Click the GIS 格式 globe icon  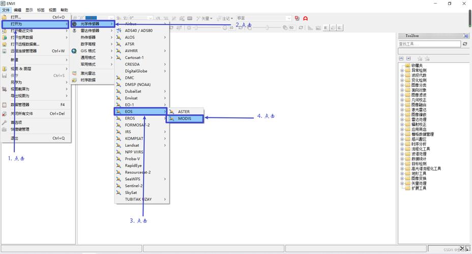pos(74,51)
